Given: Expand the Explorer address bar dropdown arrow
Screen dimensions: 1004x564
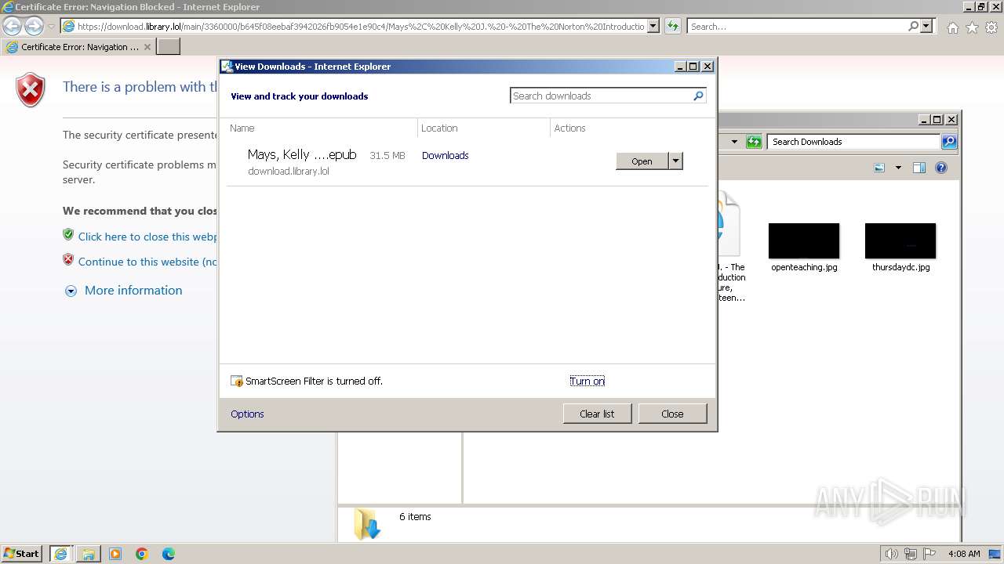Looking at the screenshot, I should [x=735, y=142].
